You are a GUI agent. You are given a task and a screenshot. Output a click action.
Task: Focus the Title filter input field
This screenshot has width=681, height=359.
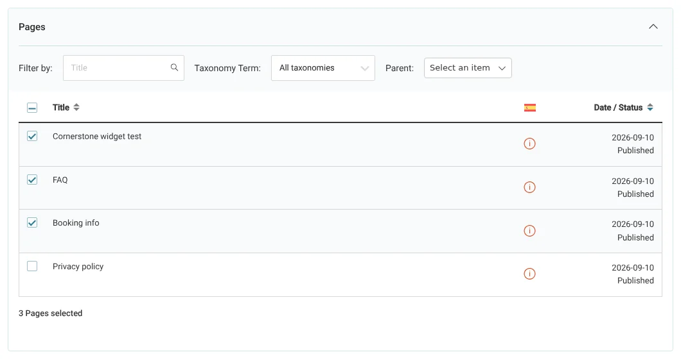123,68
